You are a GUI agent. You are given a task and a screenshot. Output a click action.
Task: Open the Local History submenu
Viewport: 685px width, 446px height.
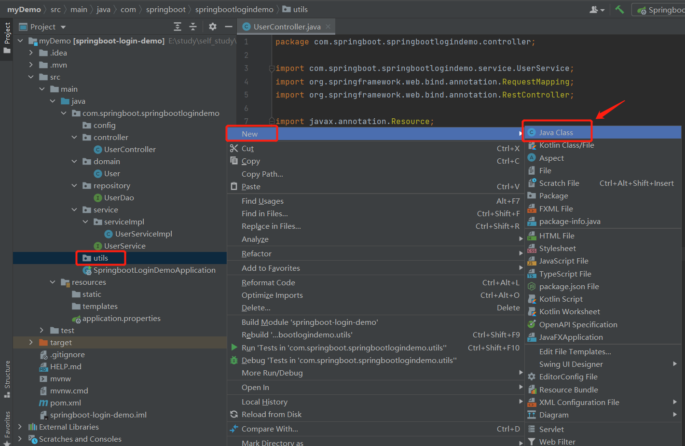(x=376, y=402)
